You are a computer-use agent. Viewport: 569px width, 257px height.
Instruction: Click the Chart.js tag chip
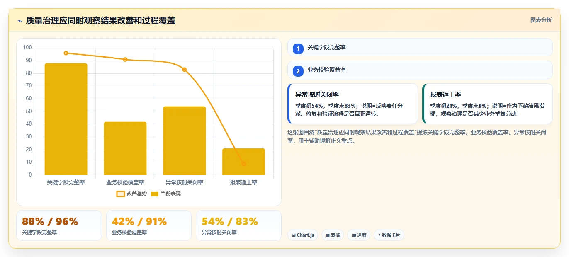pos(303,235)
